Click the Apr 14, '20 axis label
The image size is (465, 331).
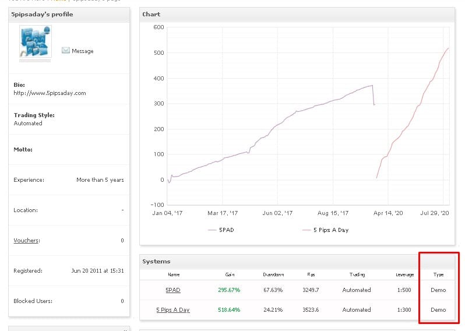(x=388, y=213)
